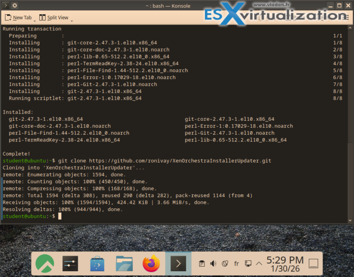The height and width of the screenshot is (277, 354).
Task: Expand hidden system tray icons arrow
Action: point(259,264)
